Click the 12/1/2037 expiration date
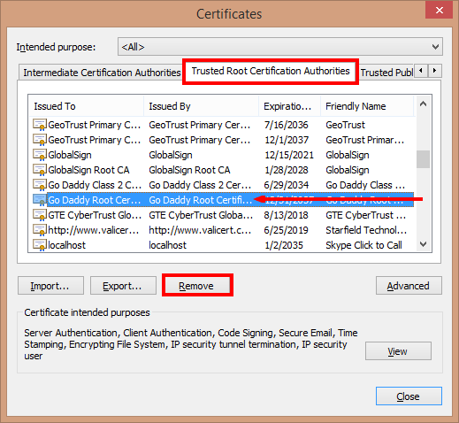 [x=287, y=140]
